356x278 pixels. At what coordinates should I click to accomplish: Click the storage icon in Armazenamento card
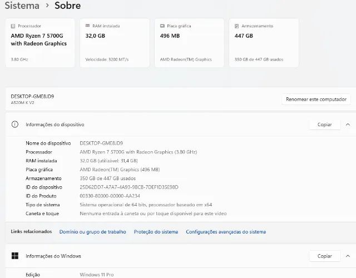236,26
